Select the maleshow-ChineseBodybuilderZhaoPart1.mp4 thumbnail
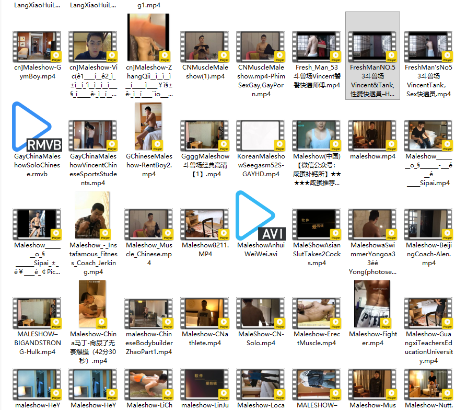 coord(148,313)
